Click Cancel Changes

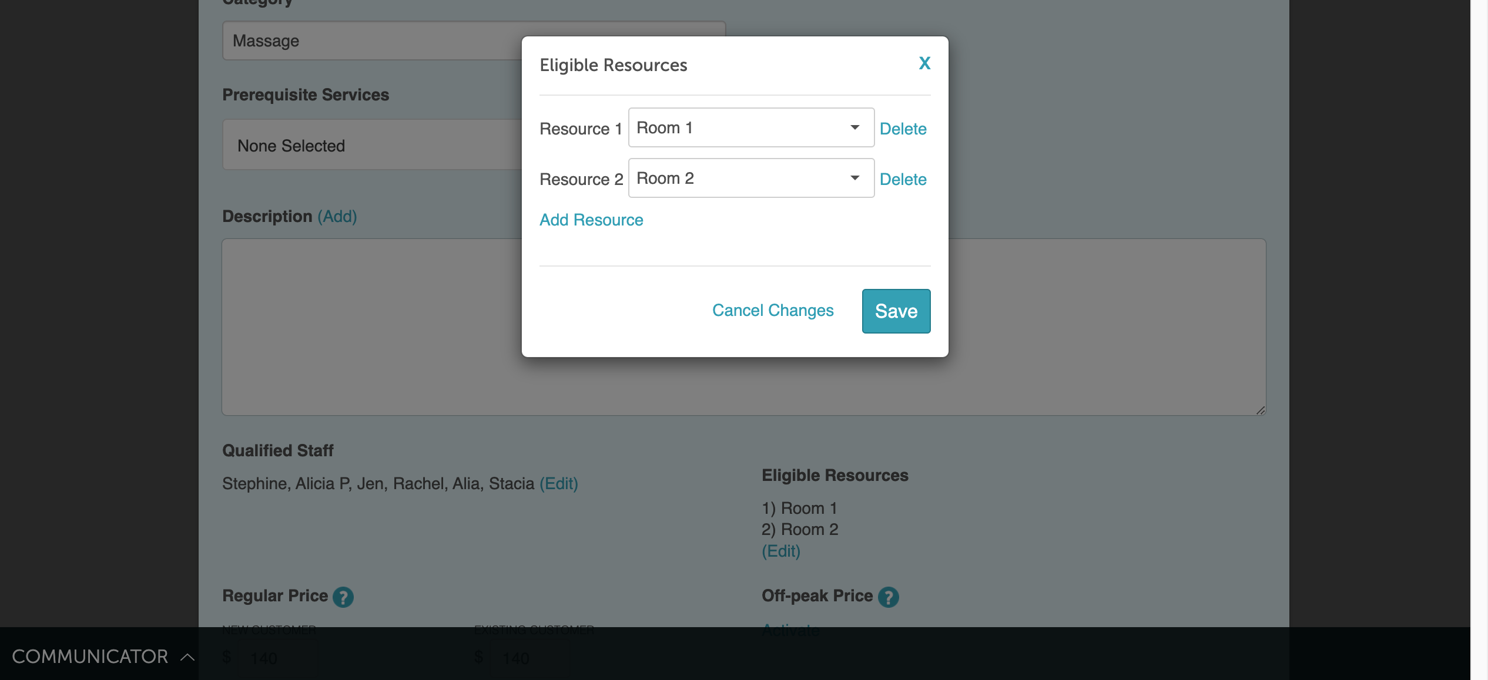click(x=773, y=310)
